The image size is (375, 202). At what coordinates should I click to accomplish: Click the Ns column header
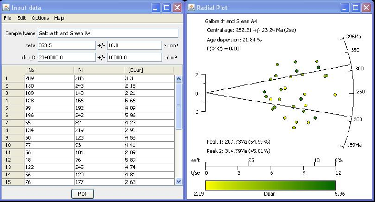click(x=49, y=70)
